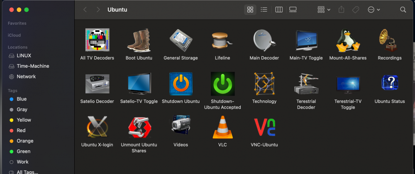The image size is (415, 174).
Task: Switch to column view
Action: pyautogui.click(x=279, y=10)
